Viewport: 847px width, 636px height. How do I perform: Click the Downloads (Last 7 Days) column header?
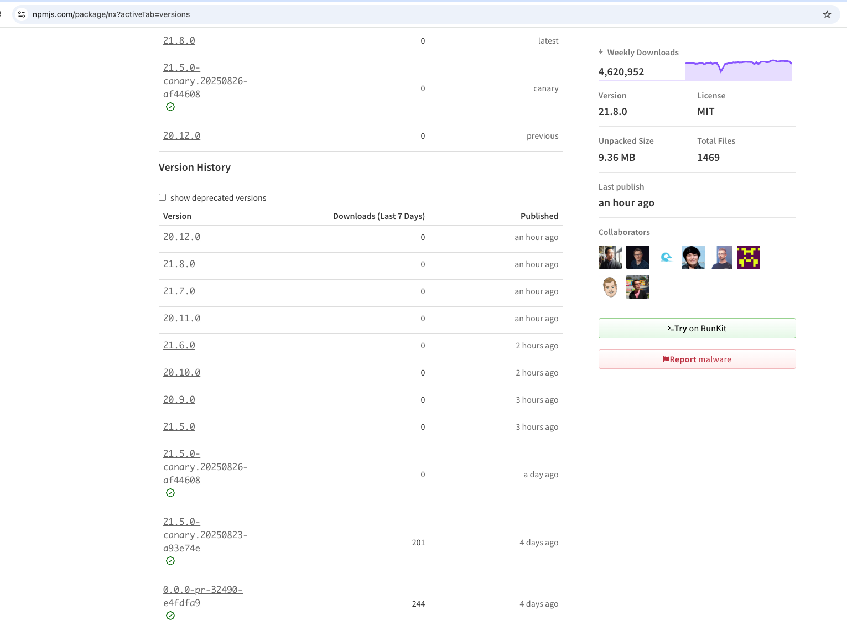(x=379, y=216)
